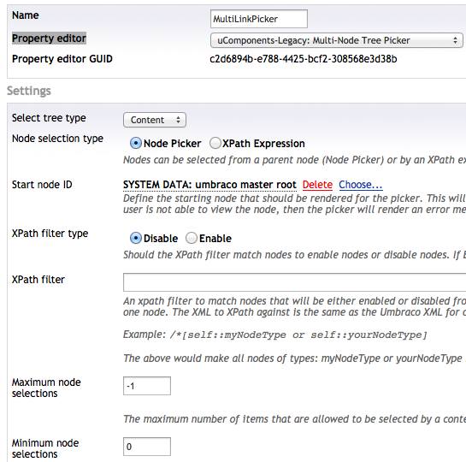
Task: Choose the Enable XPath filter type option
Action: pos(192,238)
